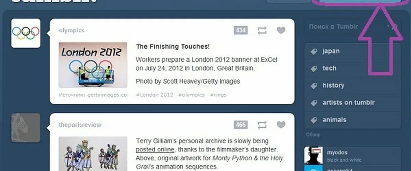Image resolution: width=411 pixels, height=171 pixels.
Task: Open the myodos blog recommendation
Action: point(352,156)
